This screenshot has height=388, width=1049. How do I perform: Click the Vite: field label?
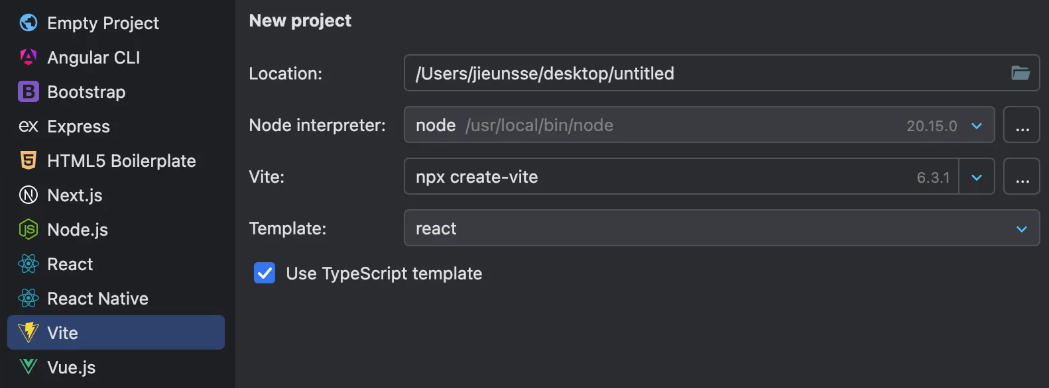267,177
